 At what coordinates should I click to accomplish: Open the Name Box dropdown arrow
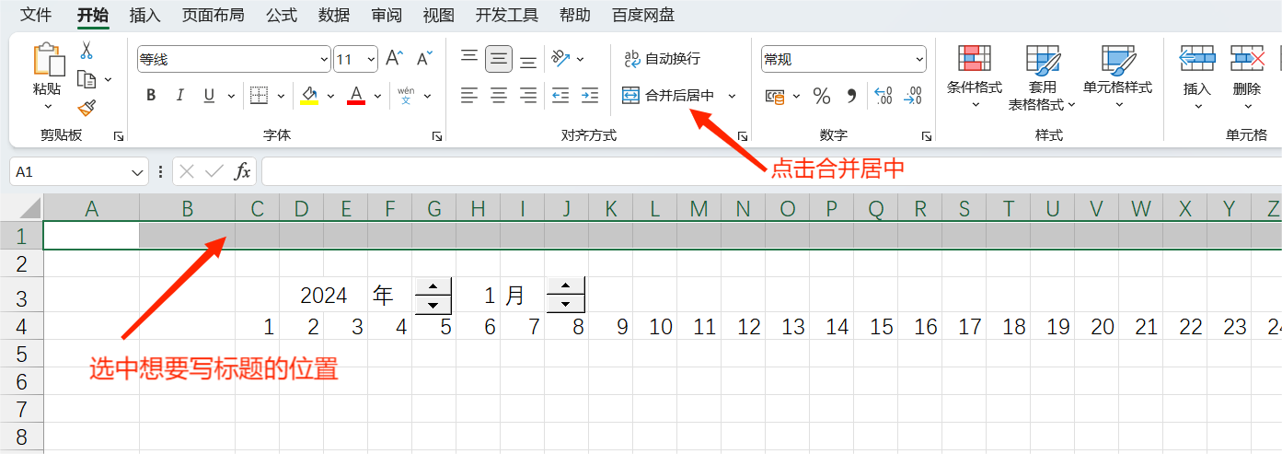(x=138, y=171)
